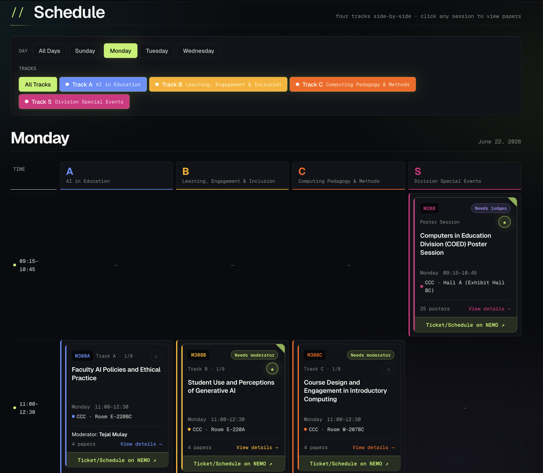Viewport: 543px width, 473px height.
Task: Switch to Tuesday schedule
Action: coord(157,51)
